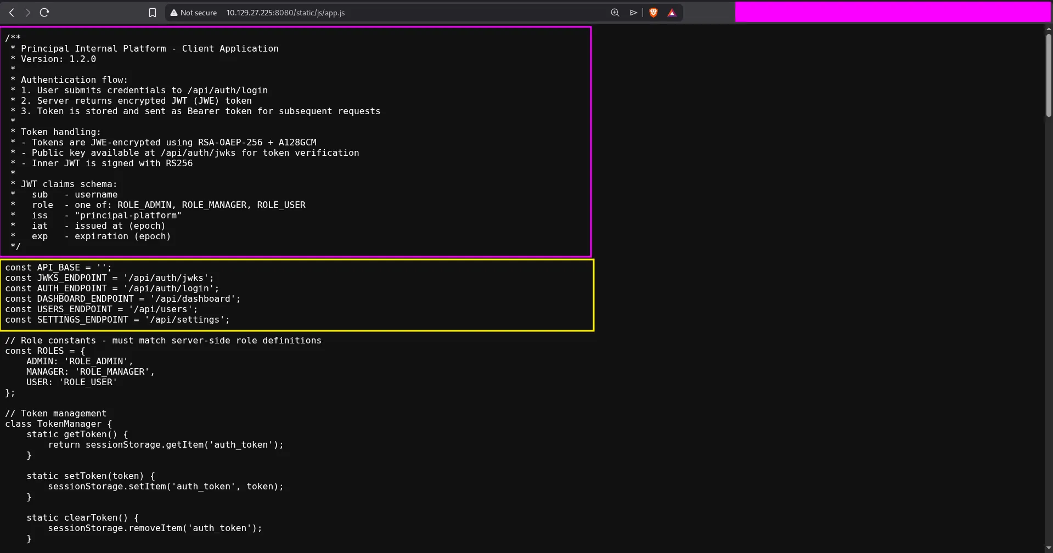Click the Not secure site warning
Viewport: 1053px width, 553px height.
(x=193, y=13)
